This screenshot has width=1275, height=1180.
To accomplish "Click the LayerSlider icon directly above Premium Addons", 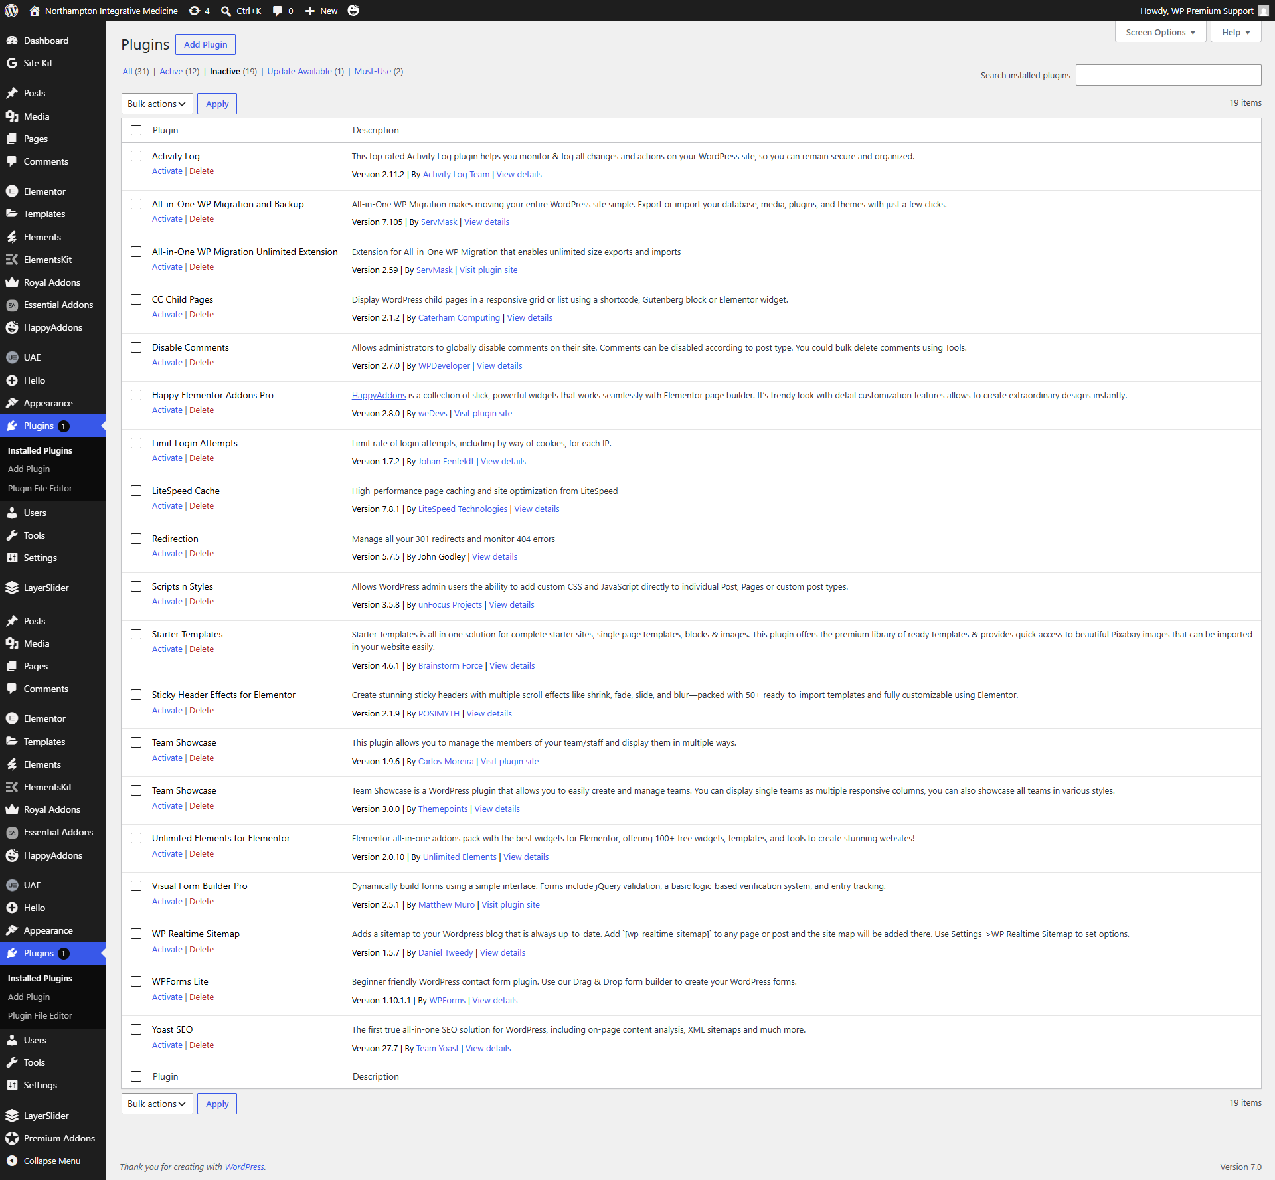I will coord(12,1116).
